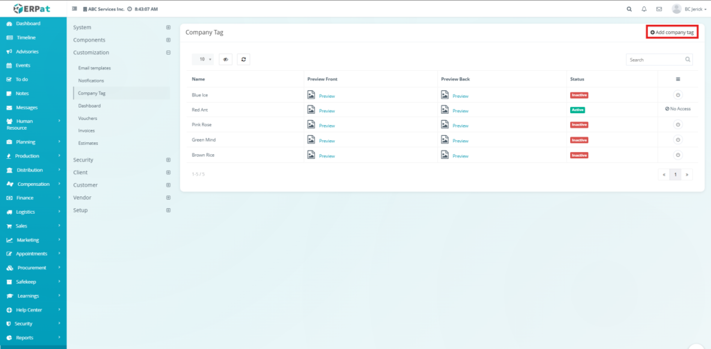This screenshot has width=711, height=349.
Task: Open the rows-per-page dropdown showing 10
Action: [x=202, y=60]
